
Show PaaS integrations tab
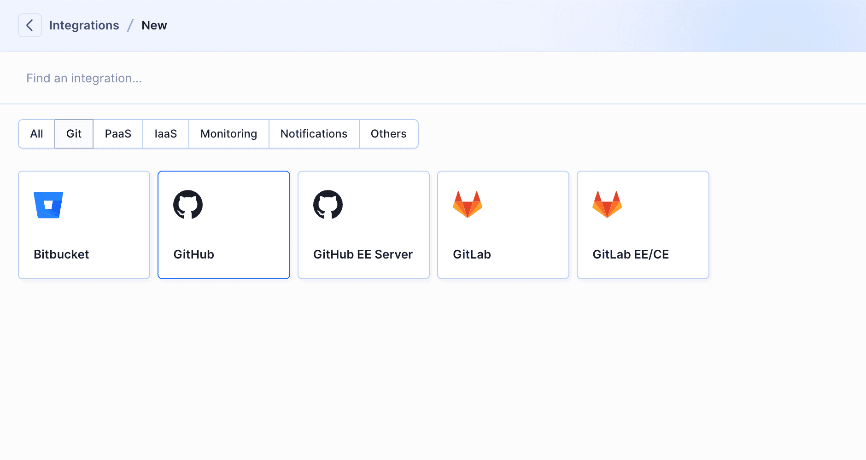coord(118,134)
